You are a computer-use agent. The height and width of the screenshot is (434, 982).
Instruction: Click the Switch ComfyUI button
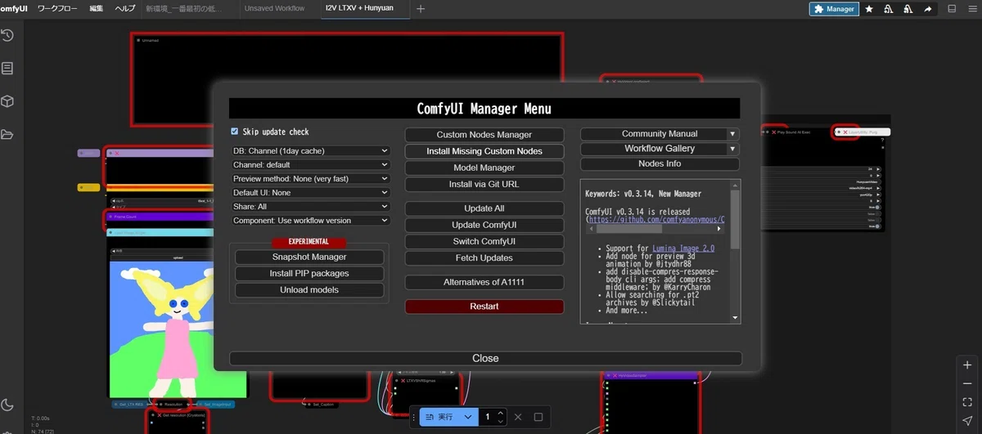pyautogui.click(x=484, y=241)
